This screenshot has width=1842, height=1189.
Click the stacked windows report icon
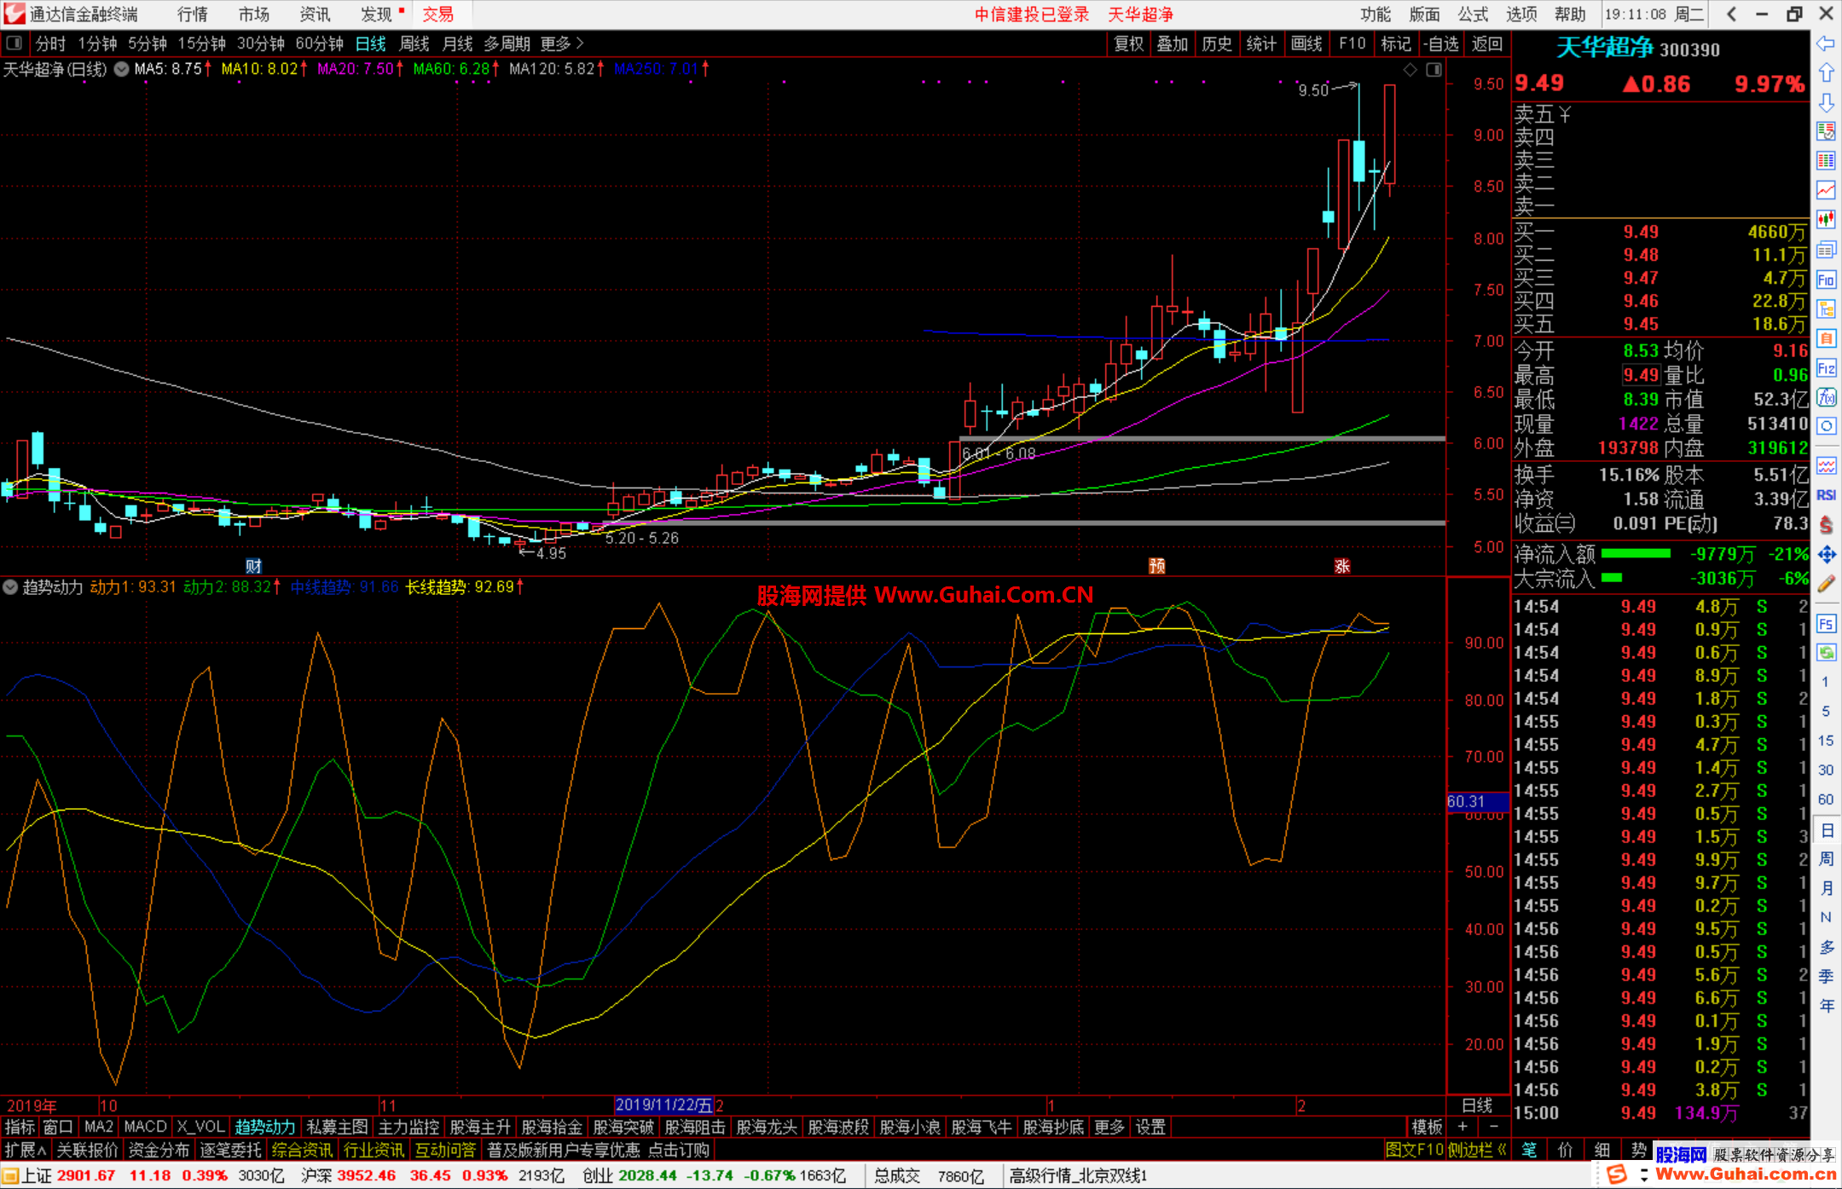pos(1826,250)
